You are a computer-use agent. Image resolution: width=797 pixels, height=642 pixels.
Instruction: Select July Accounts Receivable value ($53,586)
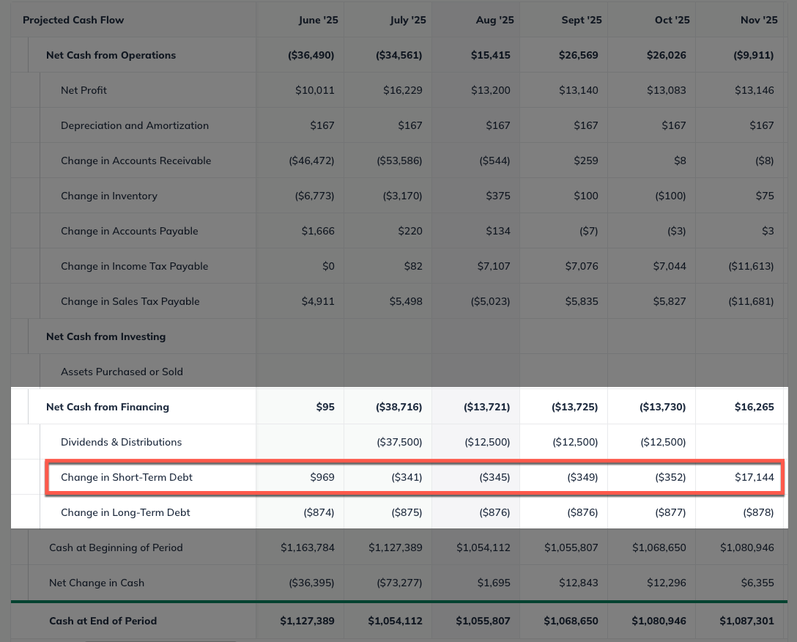point(399,160)
